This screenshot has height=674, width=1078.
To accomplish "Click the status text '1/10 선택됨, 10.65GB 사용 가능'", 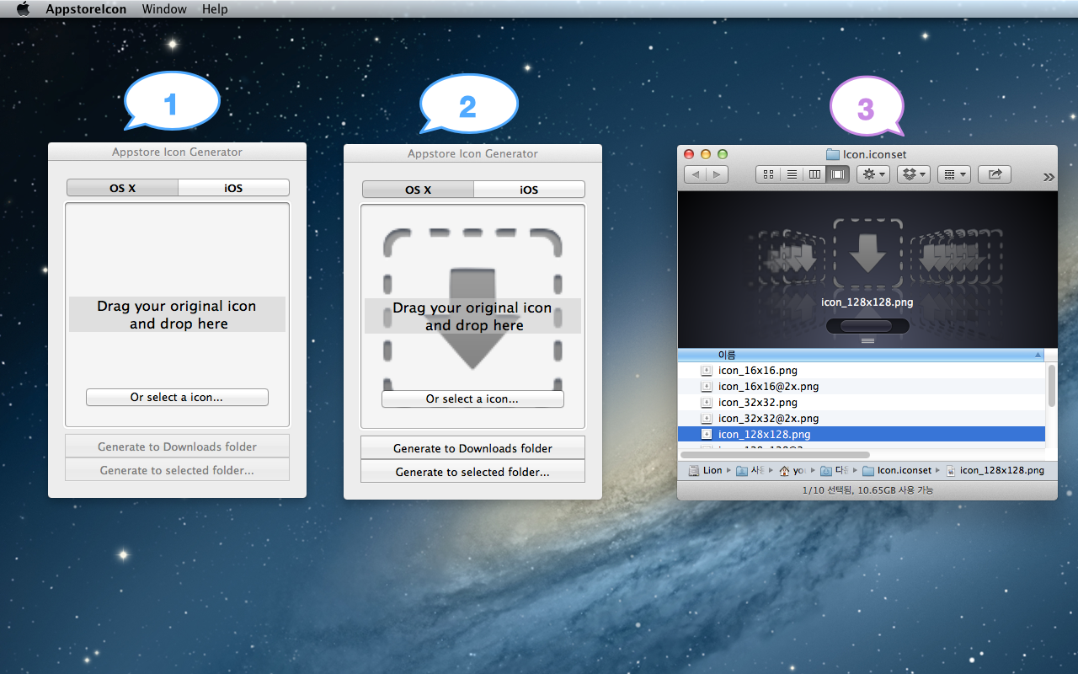I will coord(867,490).
